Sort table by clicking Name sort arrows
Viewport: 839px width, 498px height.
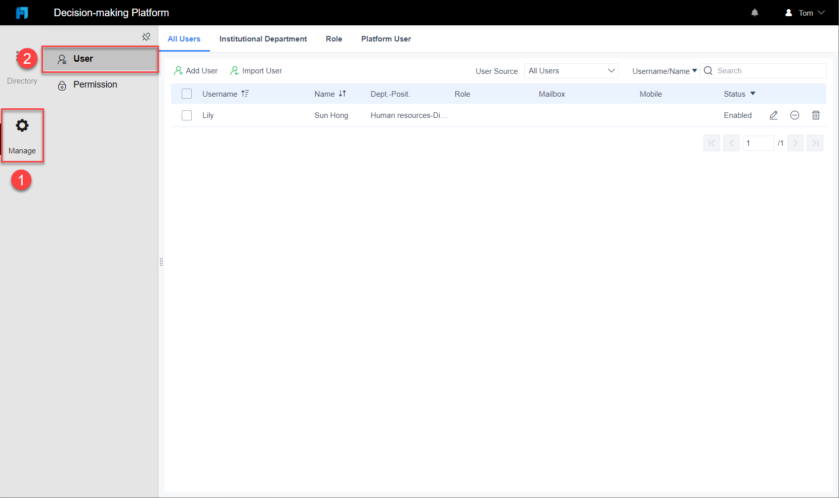(343, 94)
